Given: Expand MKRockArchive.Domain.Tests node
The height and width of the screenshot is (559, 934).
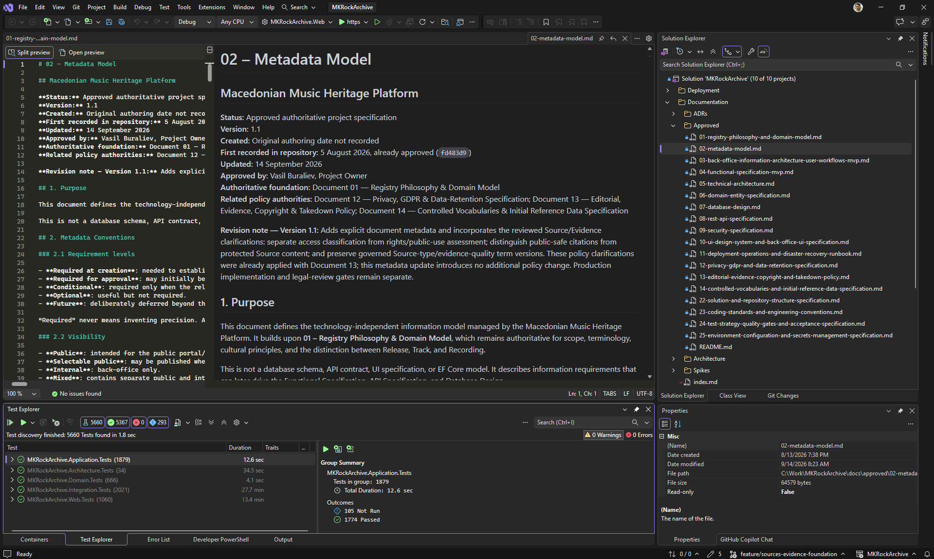Looking at the screenshot, I should tap(12, 480).
